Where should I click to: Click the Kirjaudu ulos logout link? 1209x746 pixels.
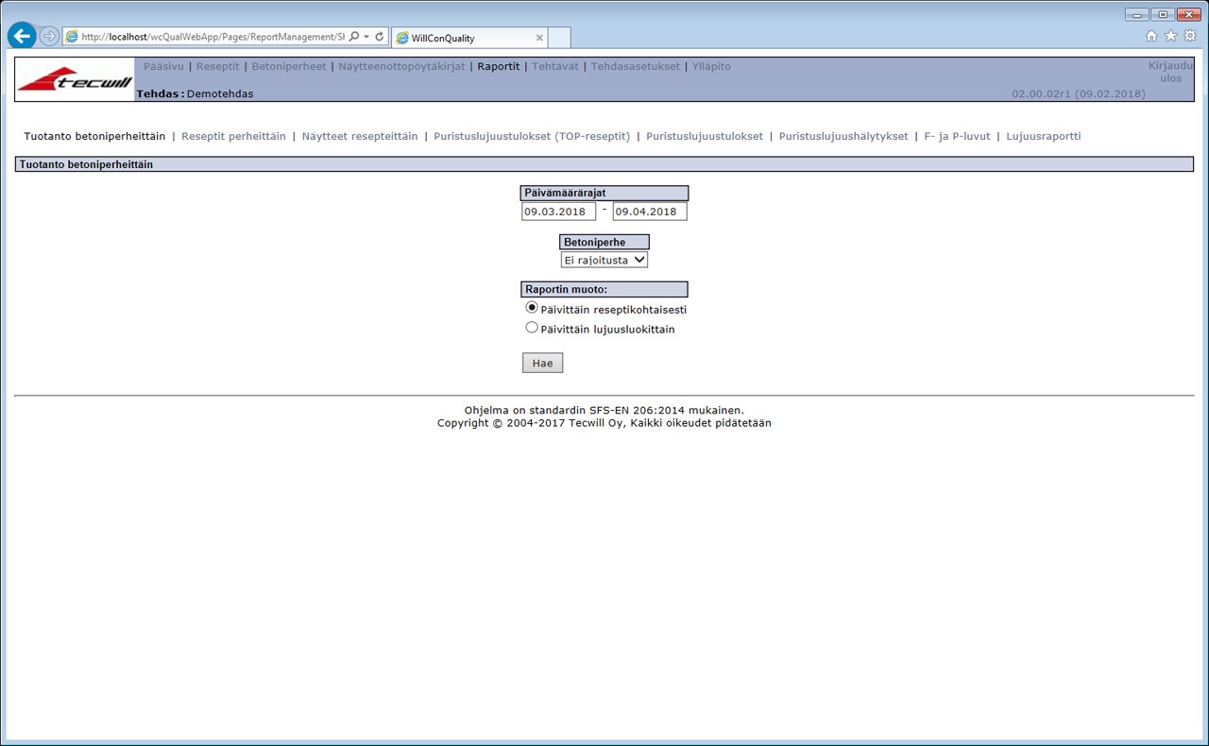(1170, 72)
